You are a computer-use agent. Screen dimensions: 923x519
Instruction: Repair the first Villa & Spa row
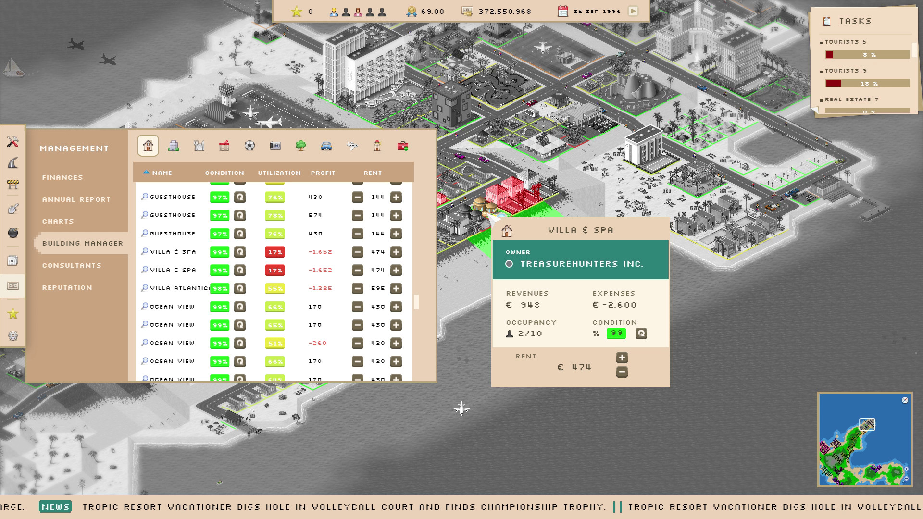[239, 252]
